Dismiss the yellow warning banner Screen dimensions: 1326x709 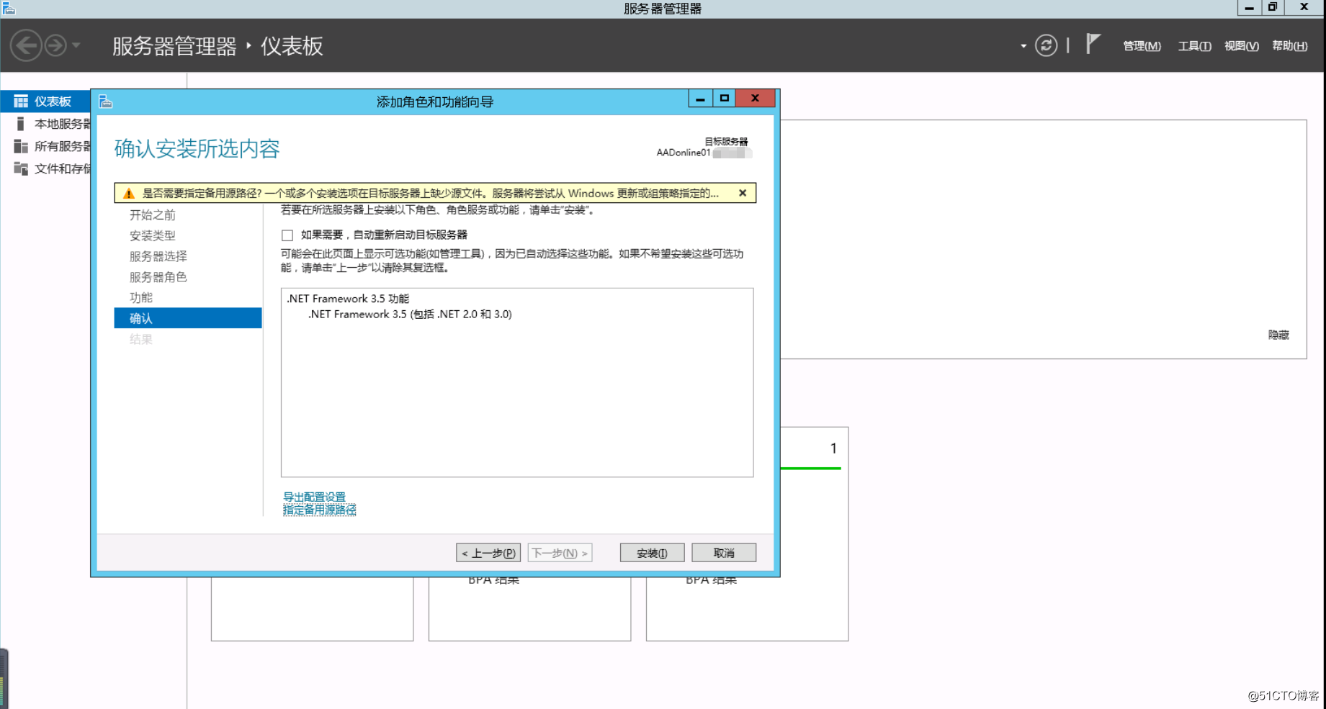pyautogui.click(x=743, y=193)
